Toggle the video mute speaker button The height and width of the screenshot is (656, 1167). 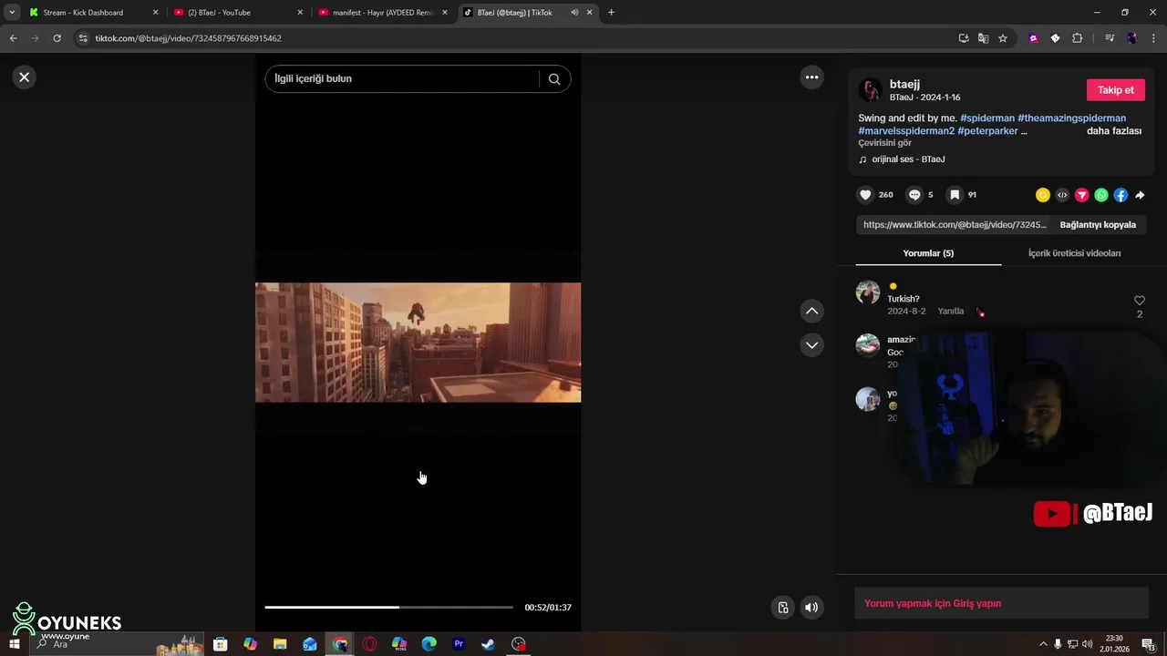pos(811,608)
